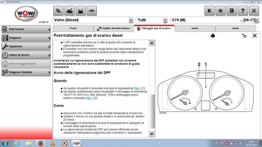262x147 pixels.
Task: Expand the Tutti dropdown
Action: point(165,20)
